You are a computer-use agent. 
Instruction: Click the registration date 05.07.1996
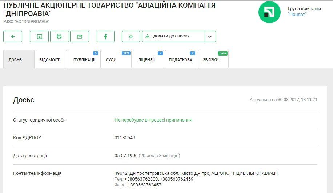pyautogui.click(x=126, y=156)
